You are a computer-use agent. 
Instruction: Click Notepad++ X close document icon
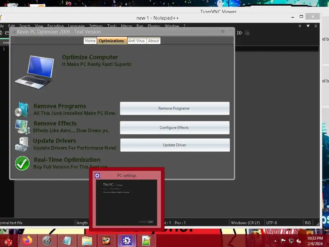(x=316, y=26)
